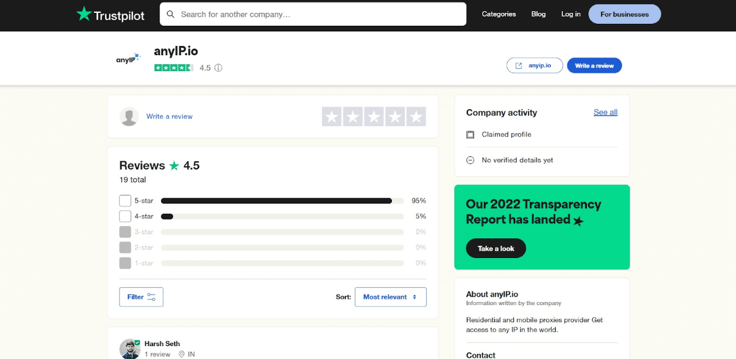
Task: Click the Trustpilot logo in header
Action: click(110, 14)
